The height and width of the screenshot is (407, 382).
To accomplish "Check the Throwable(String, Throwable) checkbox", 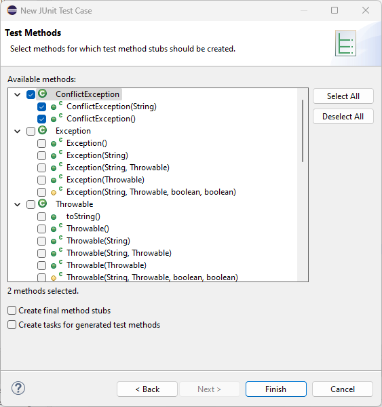I will pyautogui.click(x=41, y=253).
